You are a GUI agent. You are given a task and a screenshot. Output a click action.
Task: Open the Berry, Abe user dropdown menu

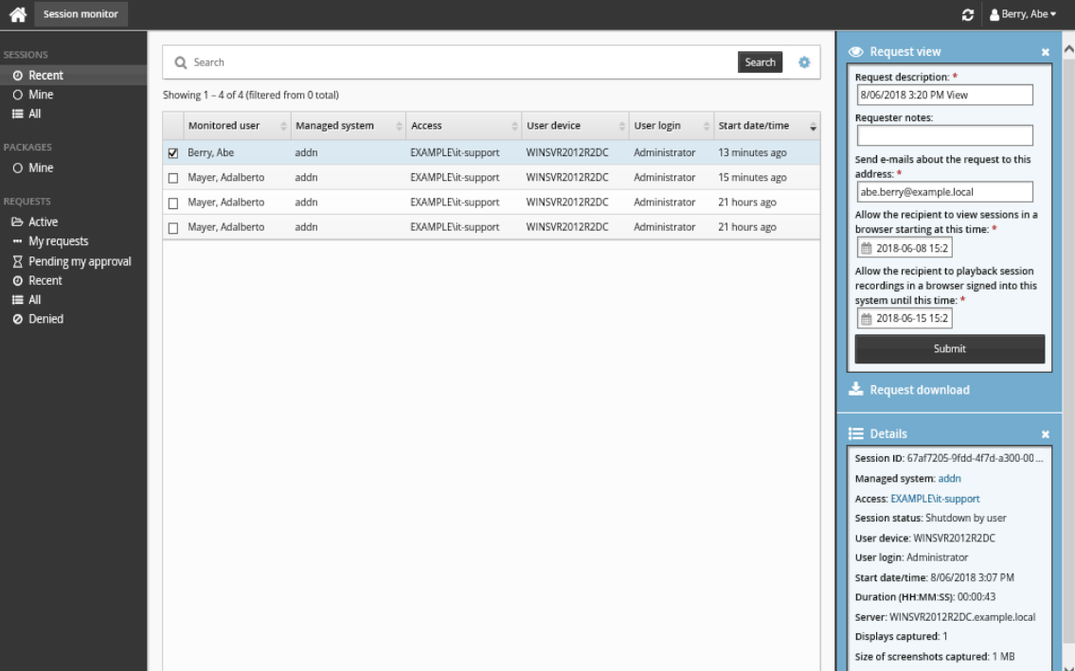tap(1022, 15)
